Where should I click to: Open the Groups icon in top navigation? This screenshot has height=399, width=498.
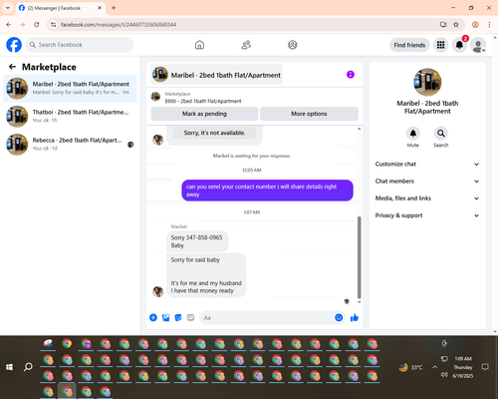point(293,45)
